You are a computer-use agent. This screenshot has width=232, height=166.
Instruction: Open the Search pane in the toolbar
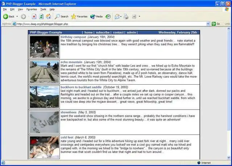pos(61,17)
